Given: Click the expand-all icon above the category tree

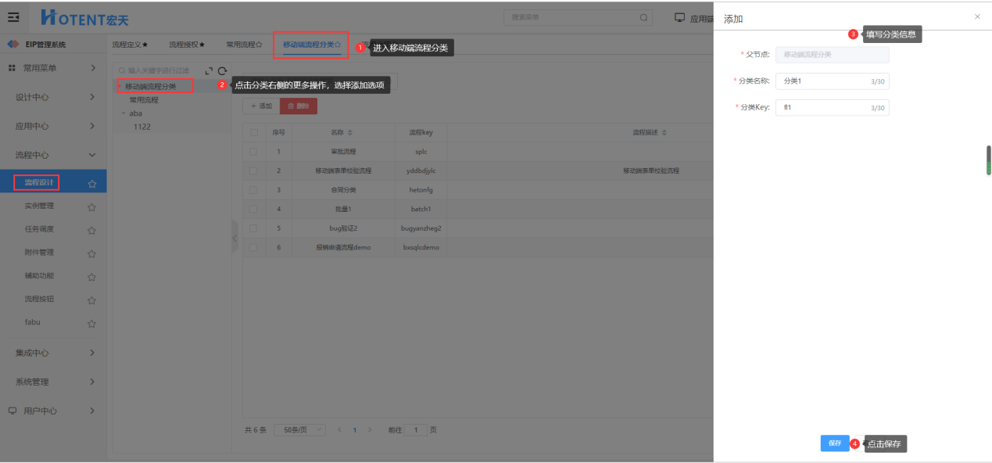Looking at the screenshot, I should [209, 70].
